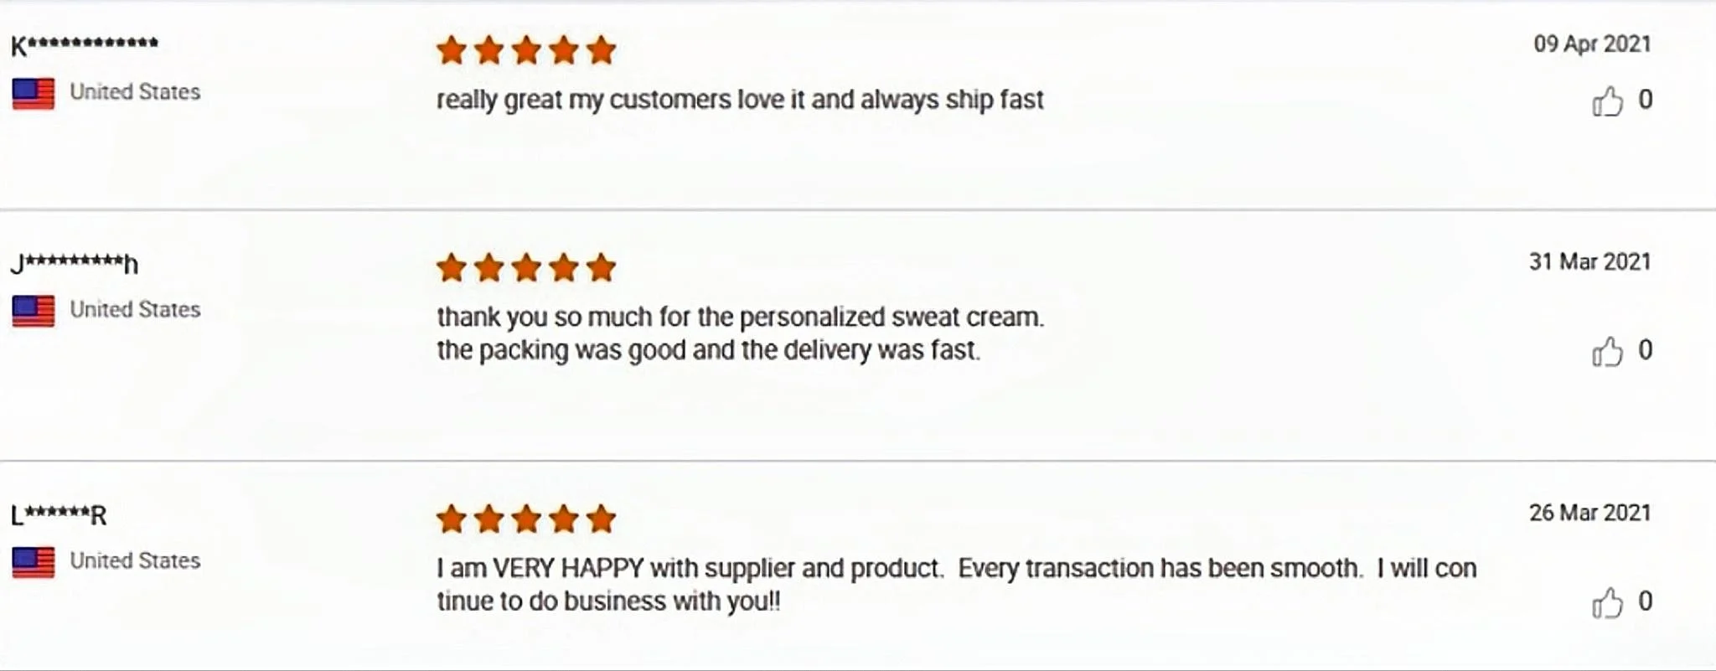Select reviewer name K*************
This screenshot has height=671, width=1716.
click(x=85, y=45)
